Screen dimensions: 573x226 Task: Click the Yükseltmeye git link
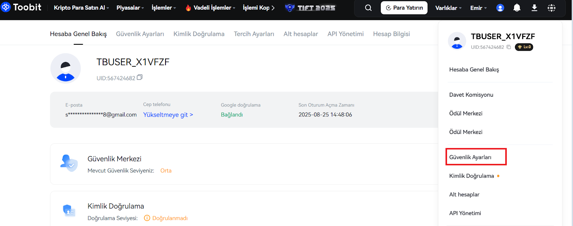pos(168,115)
